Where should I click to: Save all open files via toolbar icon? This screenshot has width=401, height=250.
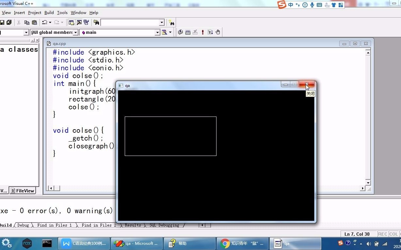coord(9,22)
